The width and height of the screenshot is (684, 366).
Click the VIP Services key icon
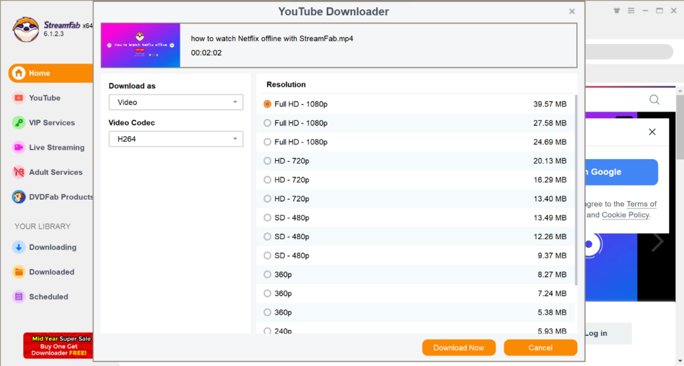tap(18, 123)
